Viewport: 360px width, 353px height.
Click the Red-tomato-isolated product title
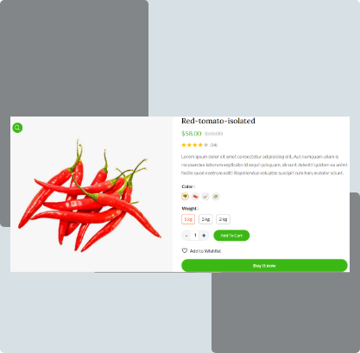[x=218, y=121]
